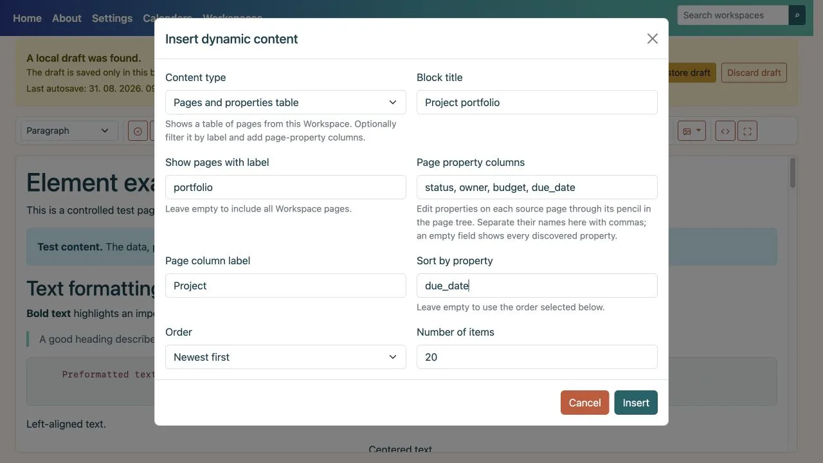Click the Discard draft button
Screen dimensions: 823x463
point(754,73)
